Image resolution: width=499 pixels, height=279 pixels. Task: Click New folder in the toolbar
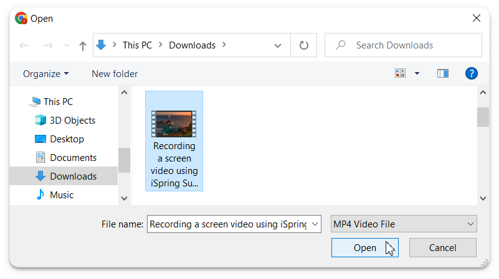click(115, 74)
